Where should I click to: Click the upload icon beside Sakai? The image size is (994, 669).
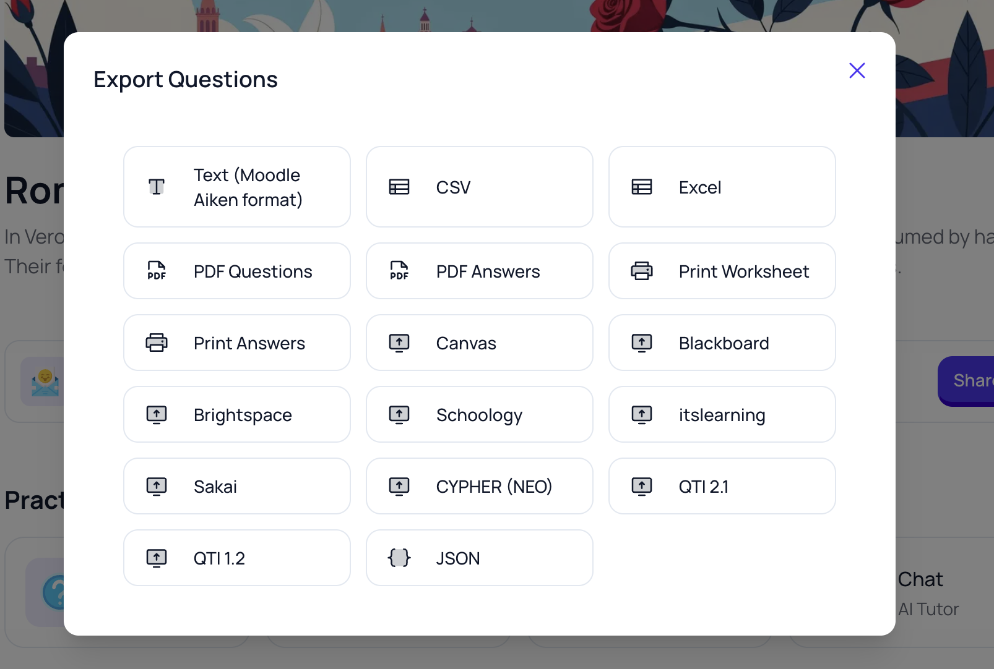pyautogui.click(x=157, y=486)
